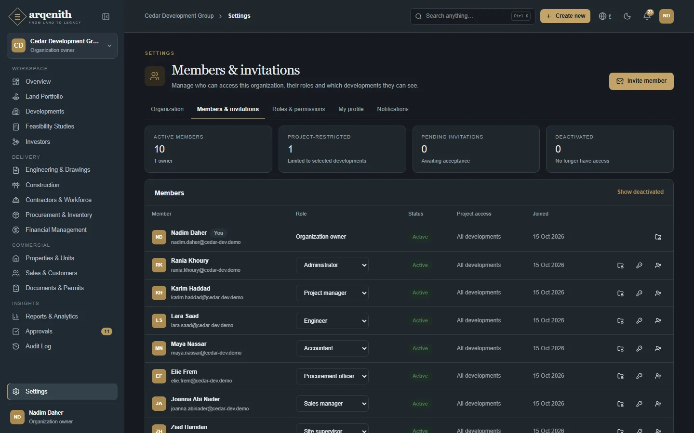Click the key icon in Lara Saad's row
Viewport: 694px width, 433px height.
[x=639, y=321]
